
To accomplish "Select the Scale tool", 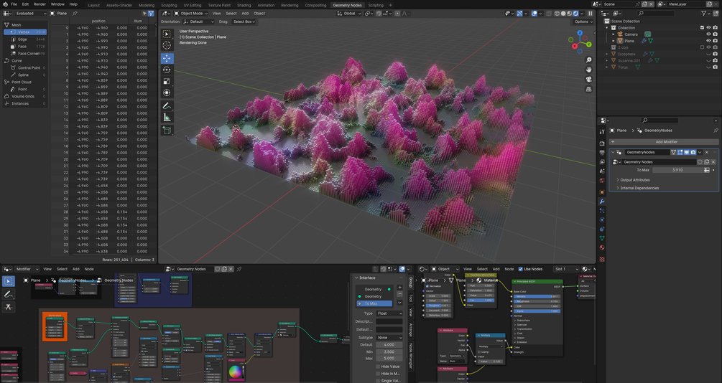I will point(167,81).
